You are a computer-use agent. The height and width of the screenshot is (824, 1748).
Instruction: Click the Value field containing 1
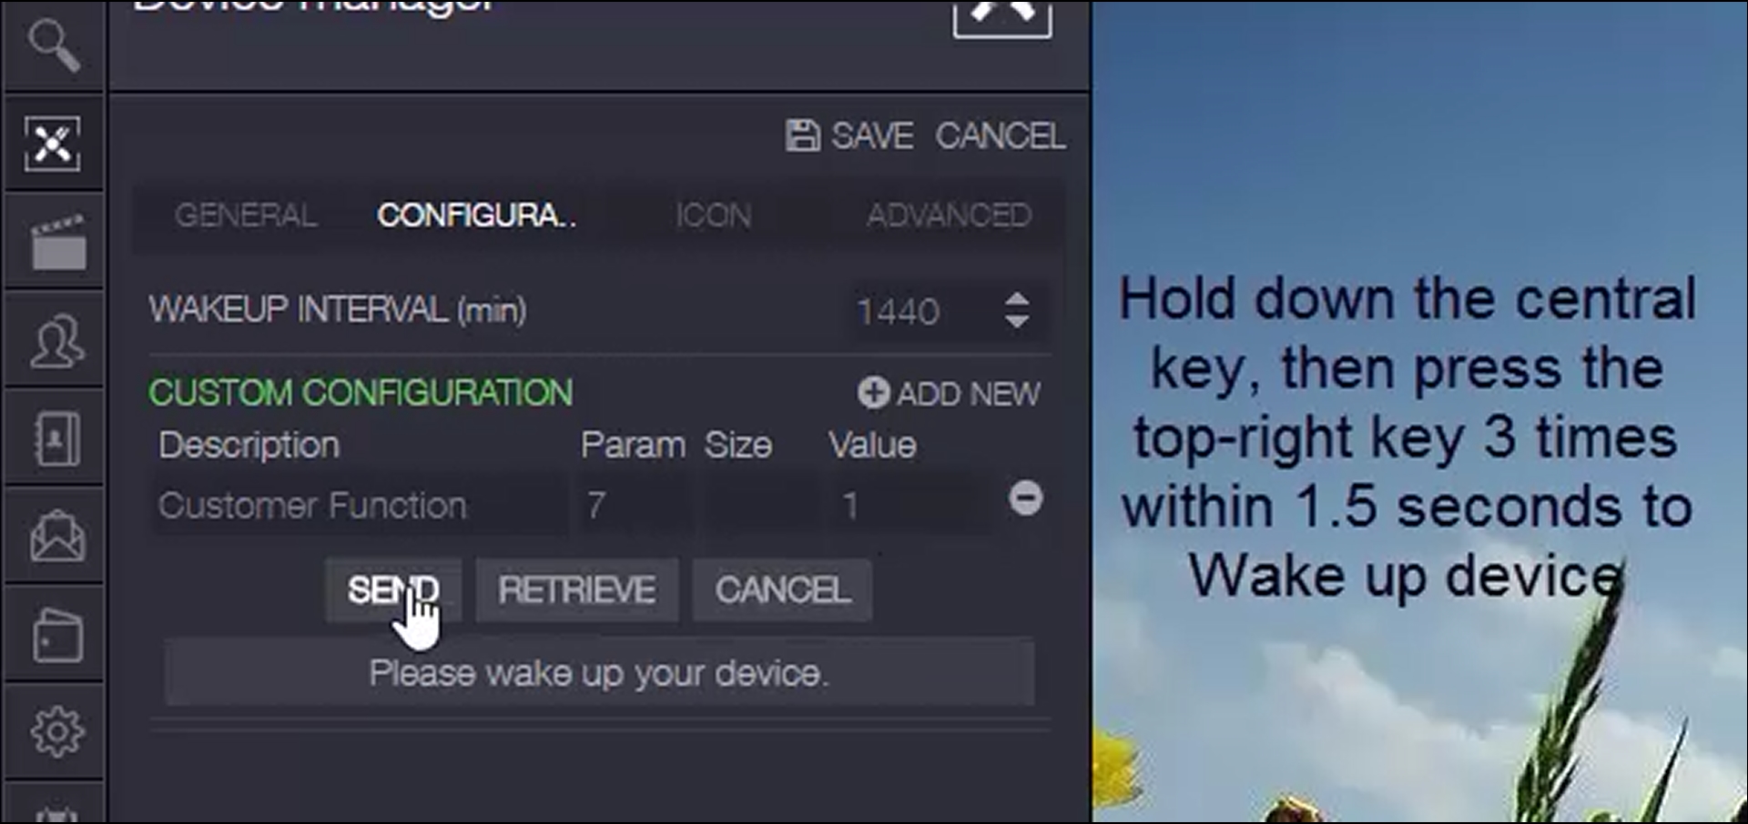[910, 505]
